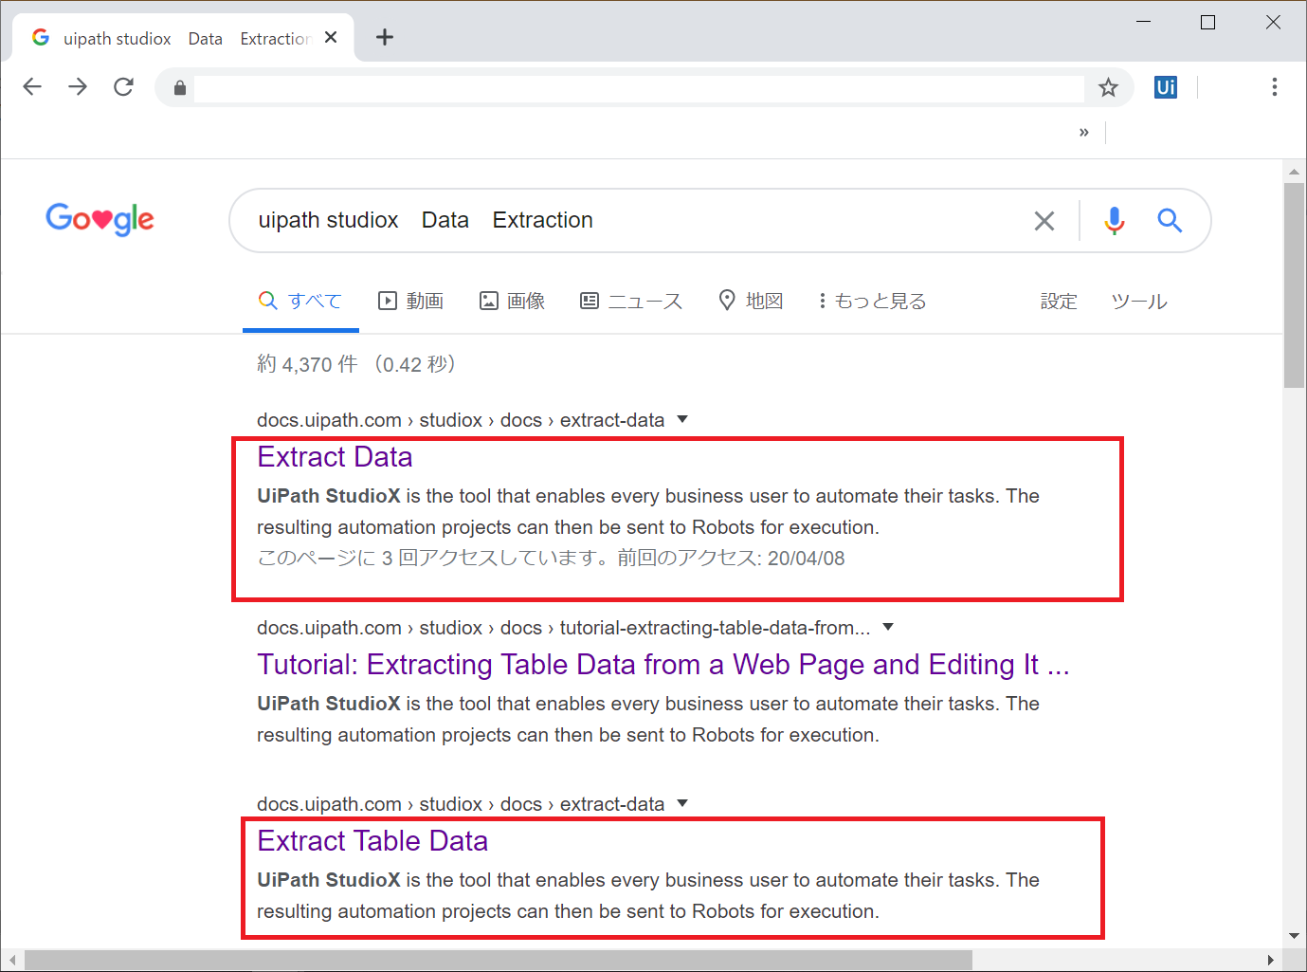Clear the search query with the X icon
This screenshot has height=972, width=1307.
coord(1044,221)
